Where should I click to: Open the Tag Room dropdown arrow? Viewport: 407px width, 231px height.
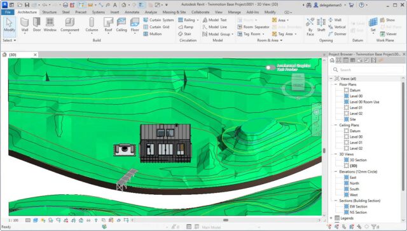(263, 34)
